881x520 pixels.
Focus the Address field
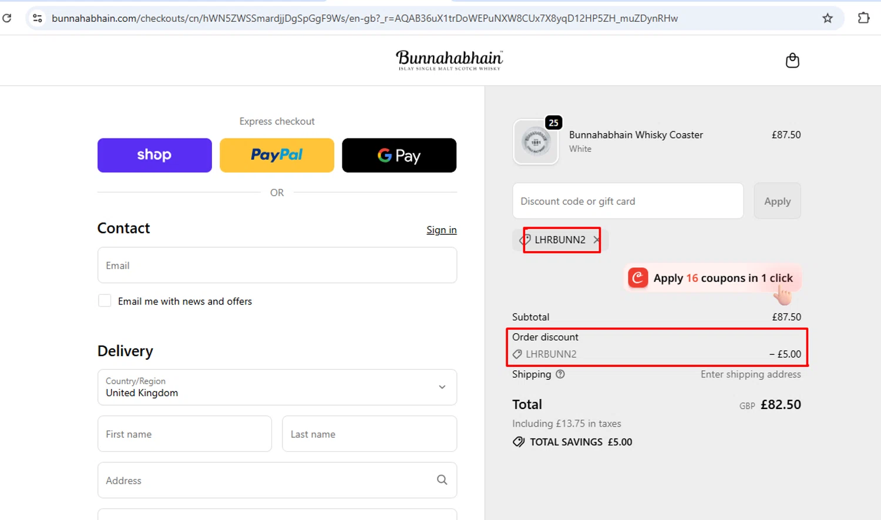point(277,480)
